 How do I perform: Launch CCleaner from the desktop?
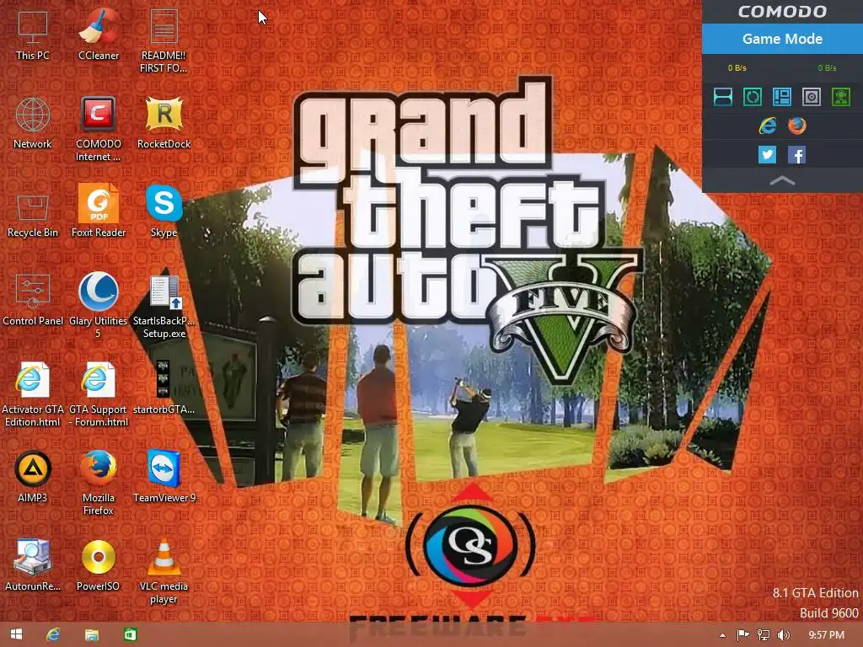(98, 35)
